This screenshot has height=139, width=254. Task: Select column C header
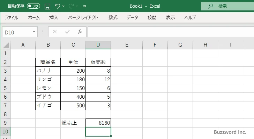pyautogui.click(x=73, y=45)
